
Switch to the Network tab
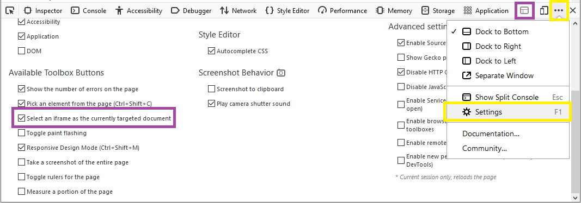click(x=238, y=11)
